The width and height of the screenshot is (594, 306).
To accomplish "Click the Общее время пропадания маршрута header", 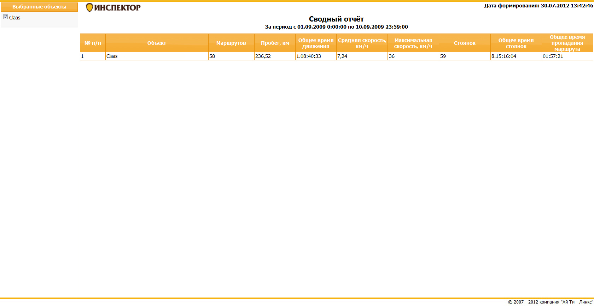I will (567, 43).
